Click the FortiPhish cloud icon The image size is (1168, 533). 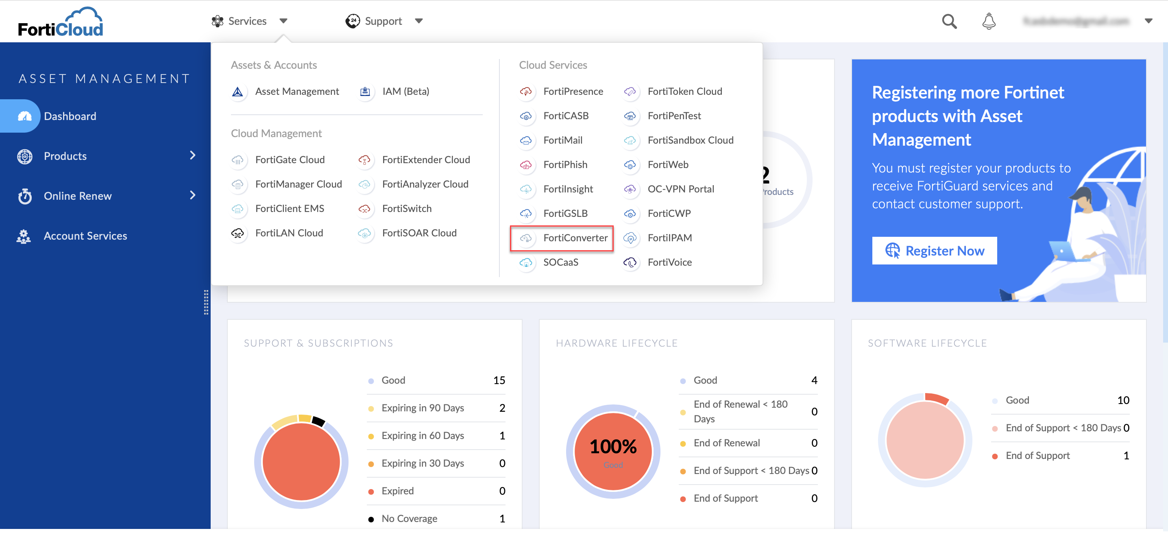[525, 165]
